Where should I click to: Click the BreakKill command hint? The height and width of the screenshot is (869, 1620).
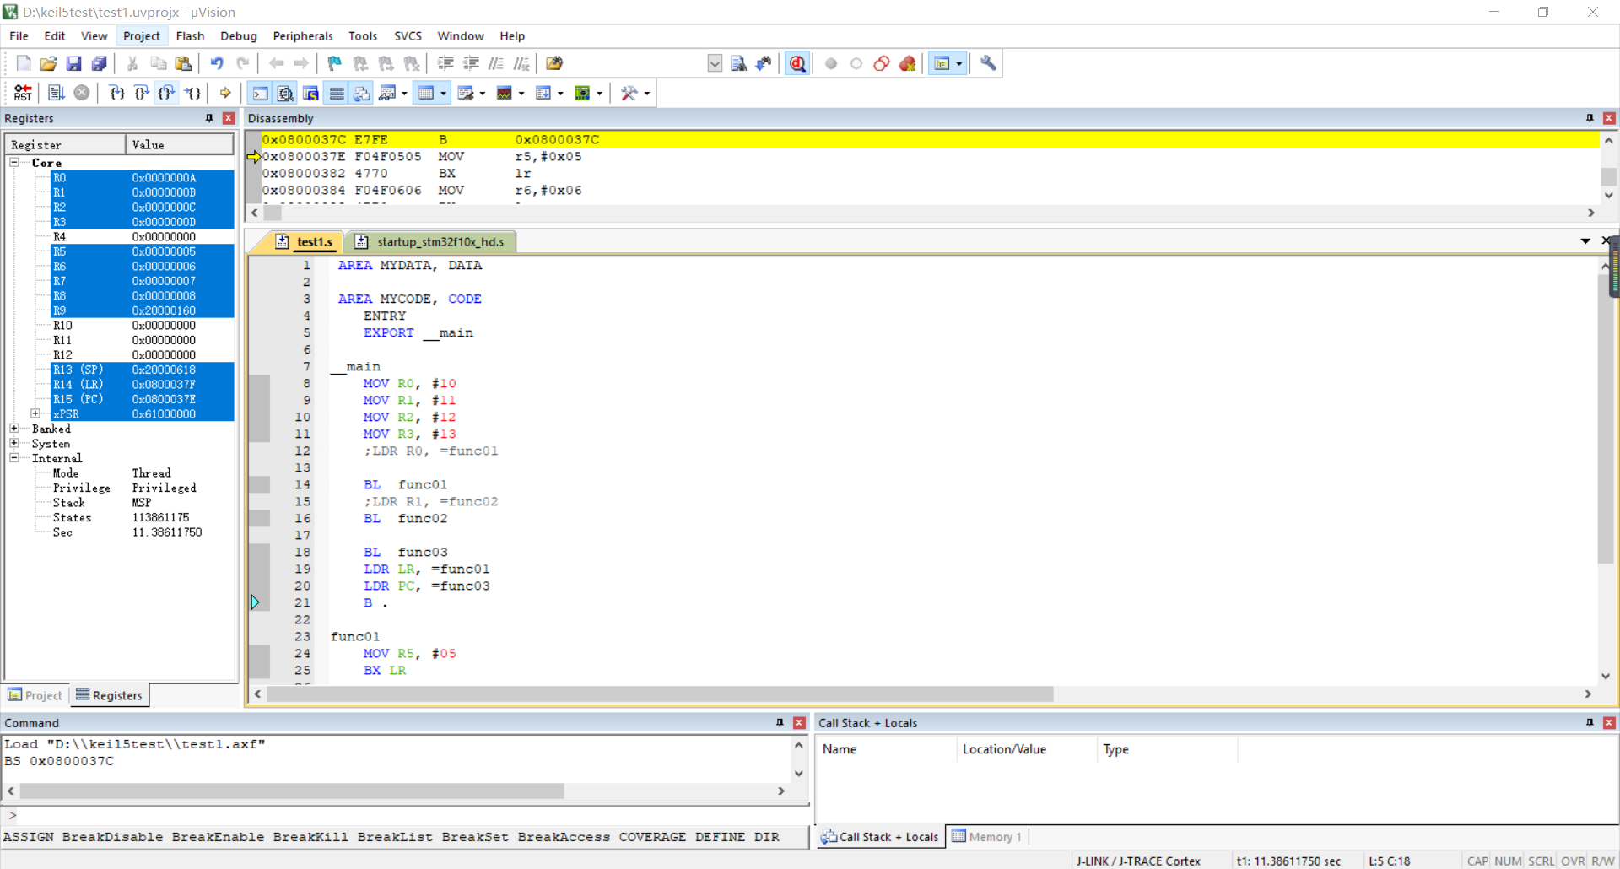(x=310, y=836)
